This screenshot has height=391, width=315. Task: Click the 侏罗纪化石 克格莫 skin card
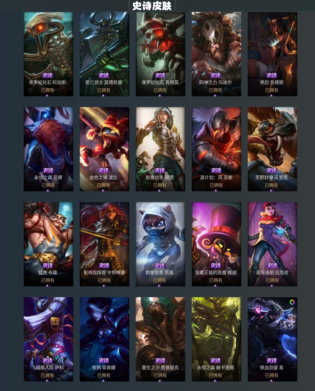(x=160, y=54)
